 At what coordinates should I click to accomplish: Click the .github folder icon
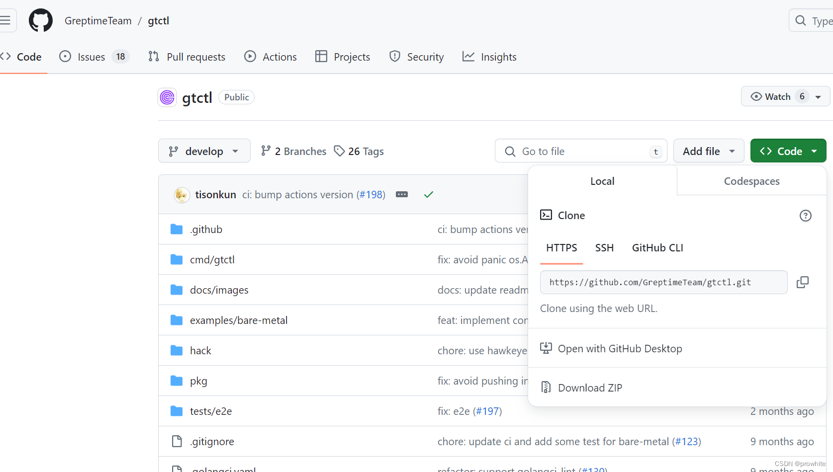coord(177,229)
